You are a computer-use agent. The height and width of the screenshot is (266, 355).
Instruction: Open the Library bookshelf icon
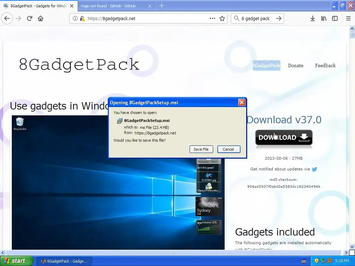pyautogui.click(x=324, y=19)
